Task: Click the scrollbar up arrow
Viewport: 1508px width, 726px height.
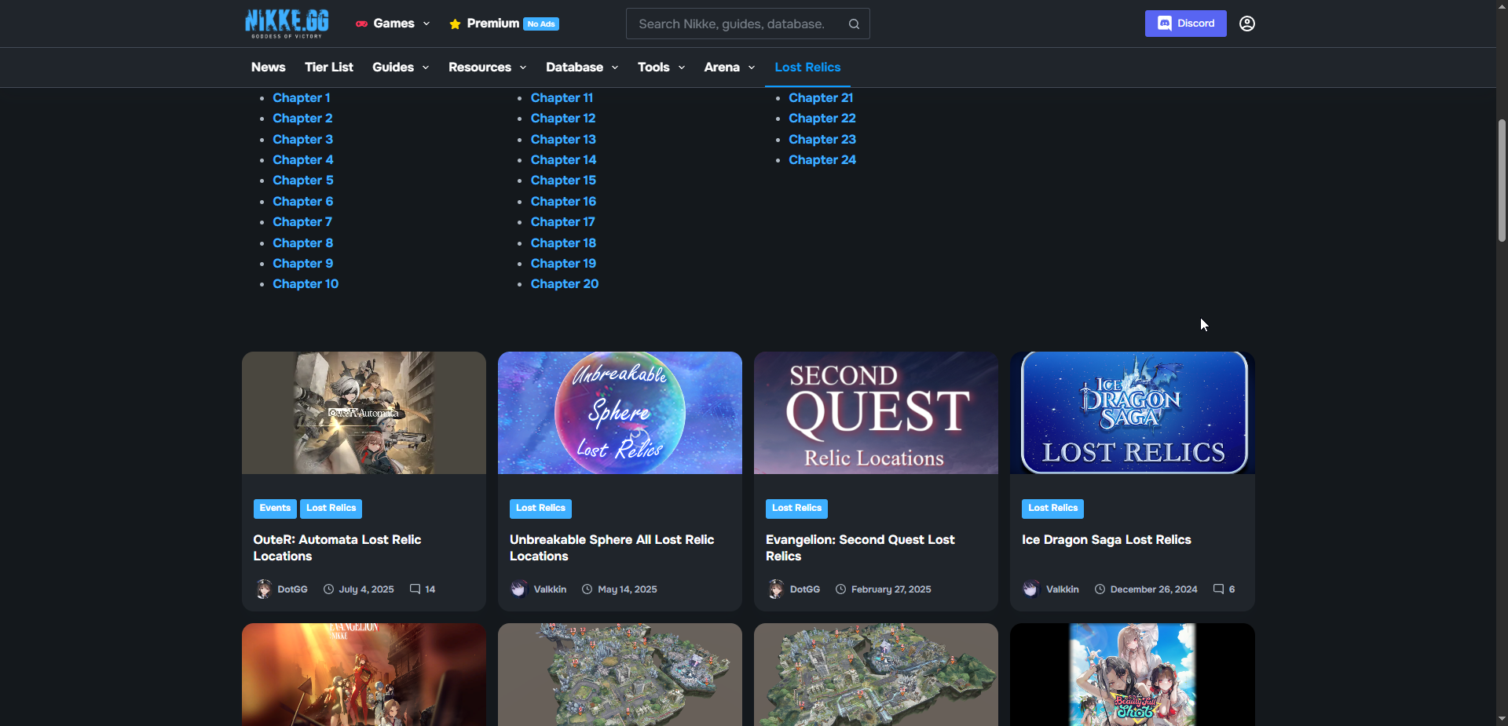Action: pos(1502,6)
